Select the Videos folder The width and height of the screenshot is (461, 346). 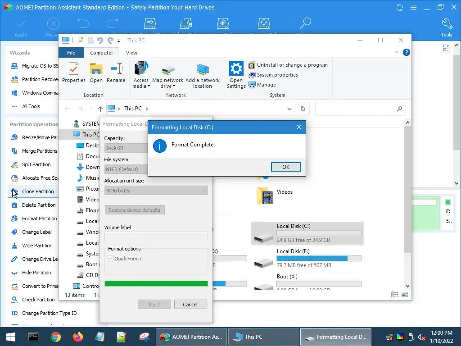[275, 196]
